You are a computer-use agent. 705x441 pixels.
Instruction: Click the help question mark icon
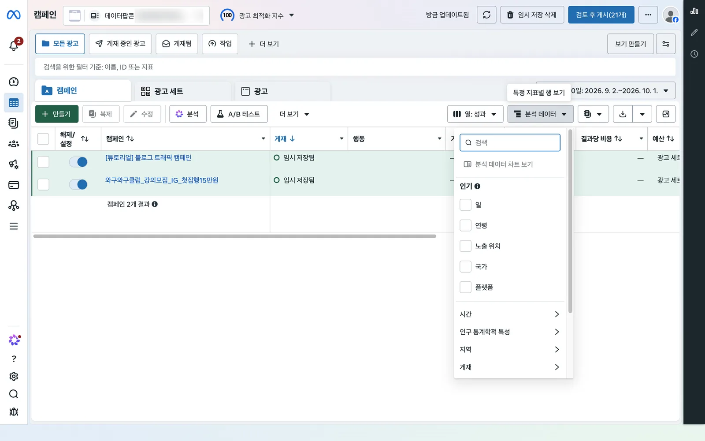14,359
